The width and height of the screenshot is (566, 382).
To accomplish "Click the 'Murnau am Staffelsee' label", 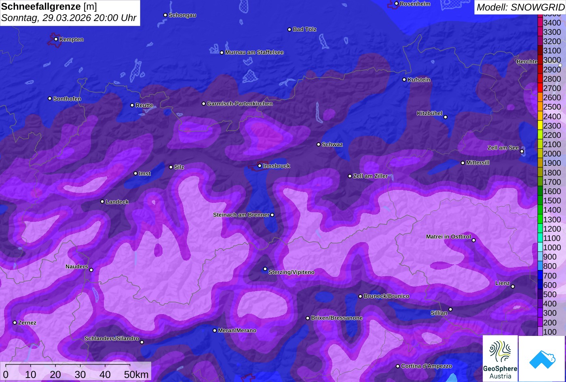I will click(x=254, y=52).
